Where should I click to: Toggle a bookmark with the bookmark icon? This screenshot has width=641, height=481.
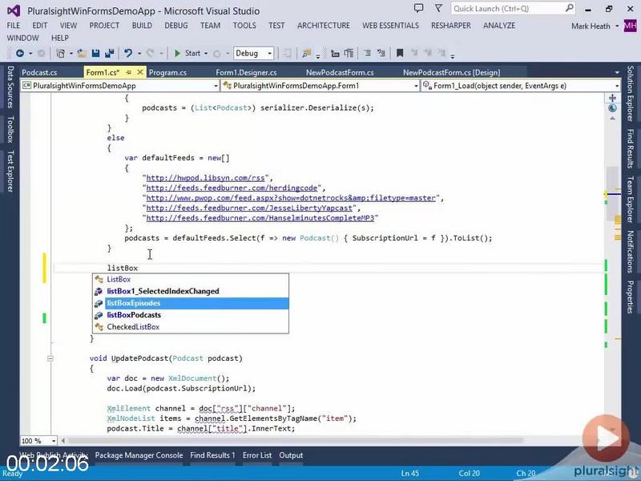tap(400, 53)
